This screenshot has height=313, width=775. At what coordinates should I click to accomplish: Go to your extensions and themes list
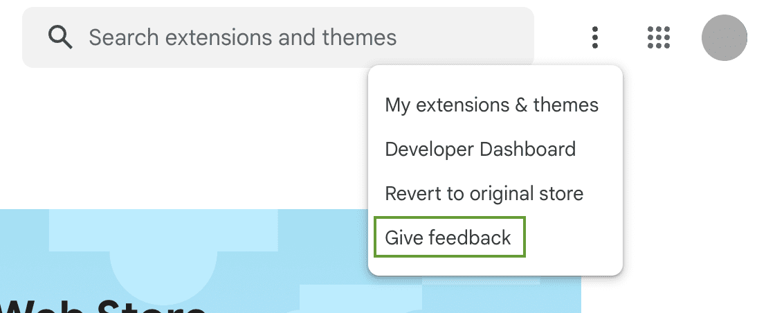tap(491, 105)
